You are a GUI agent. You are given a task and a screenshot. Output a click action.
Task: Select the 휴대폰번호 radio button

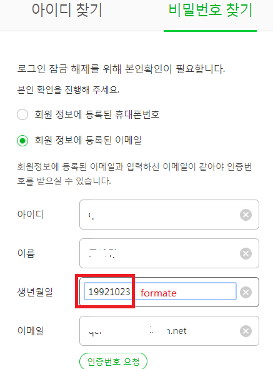tap(22, 114)
